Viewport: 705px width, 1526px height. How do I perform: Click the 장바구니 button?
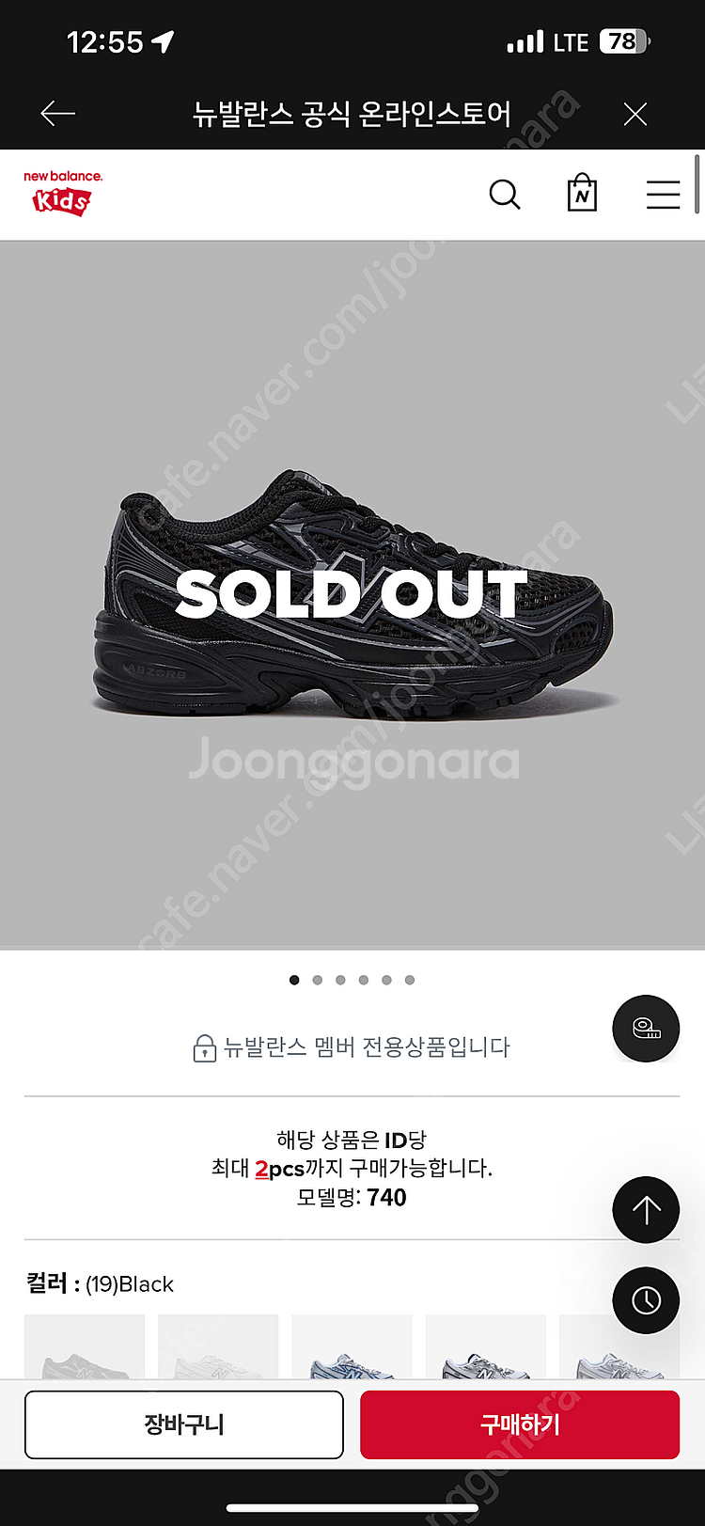tap(184, 1424)
